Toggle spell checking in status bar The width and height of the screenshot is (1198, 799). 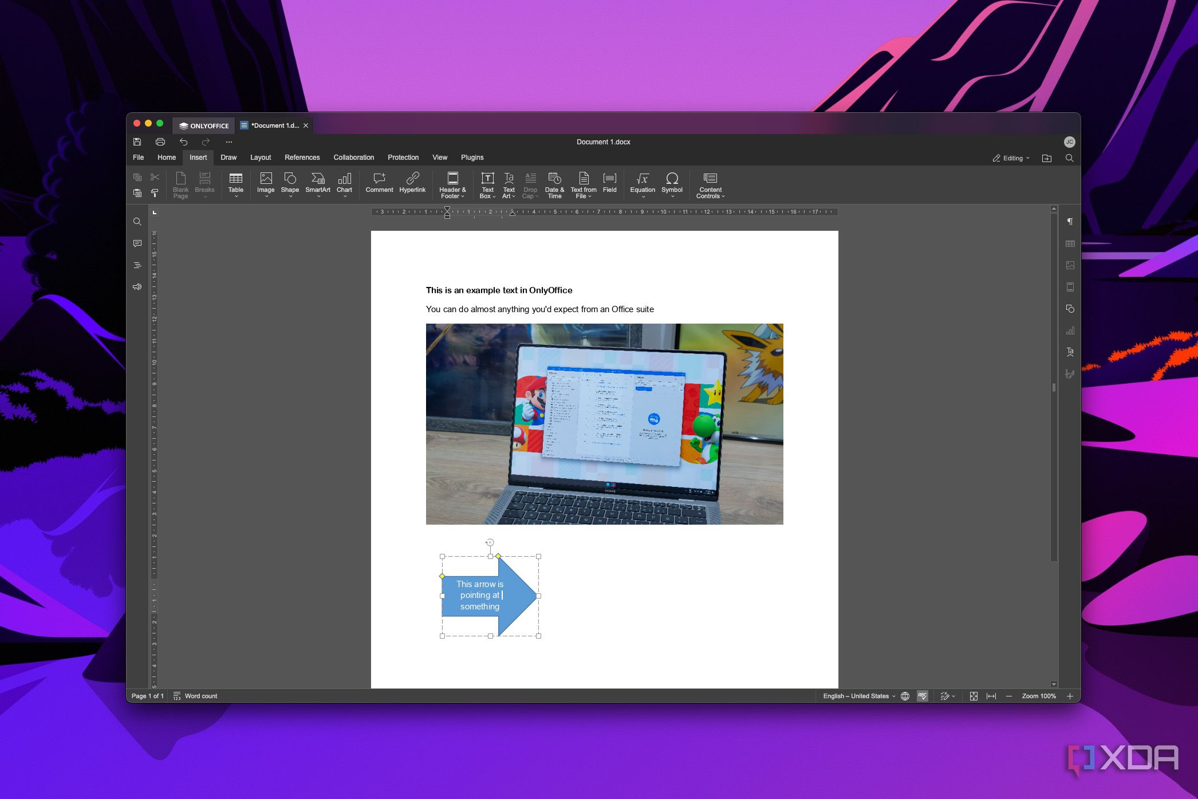tap(922, 696)
